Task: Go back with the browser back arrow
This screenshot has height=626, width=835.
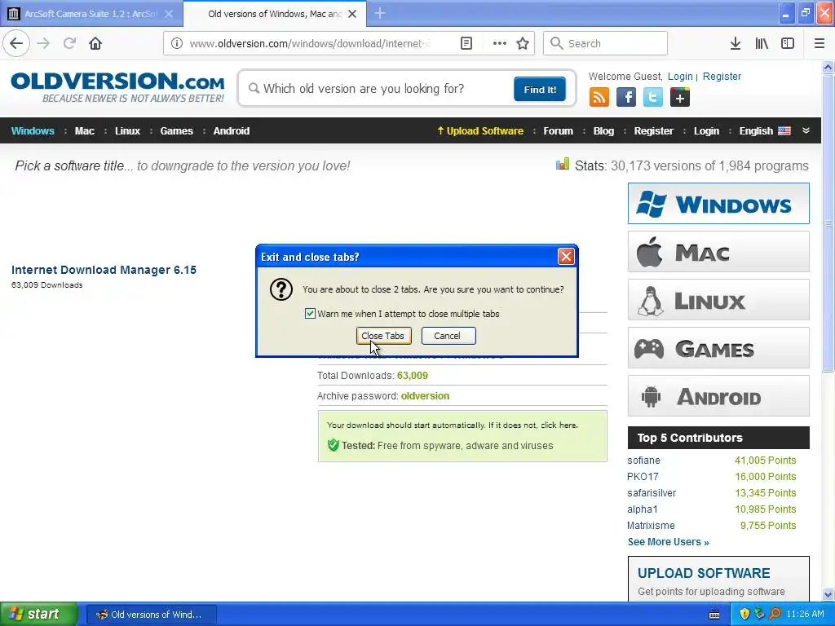Action: (16, 44)
